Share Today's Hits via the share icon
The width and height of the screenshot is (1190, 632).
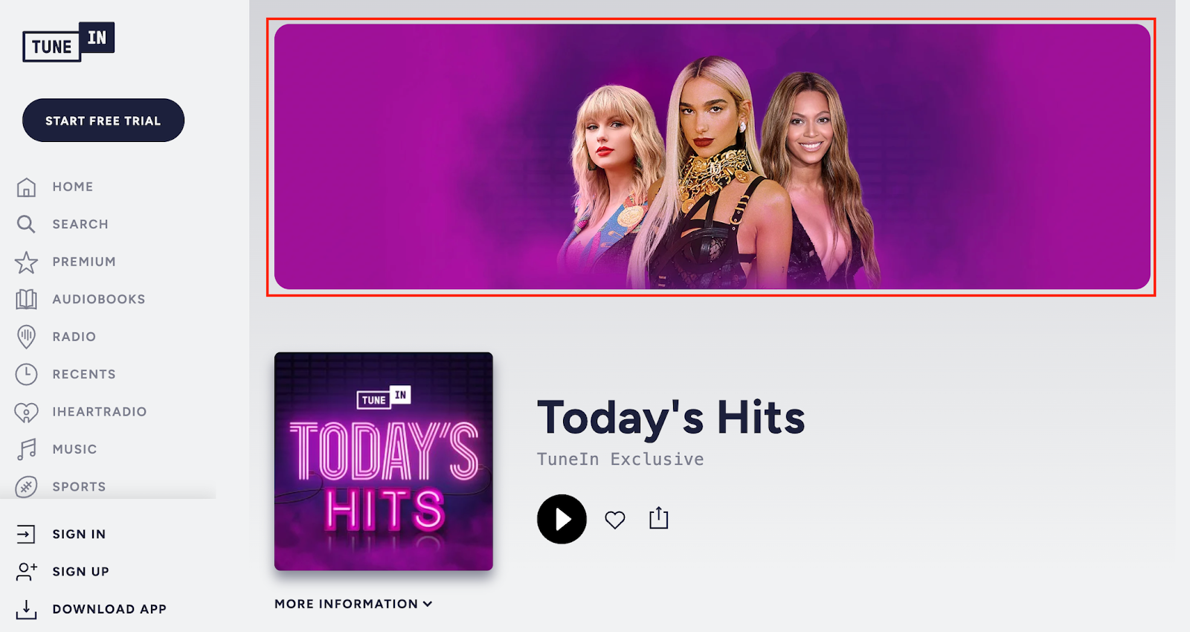point(659,518)
